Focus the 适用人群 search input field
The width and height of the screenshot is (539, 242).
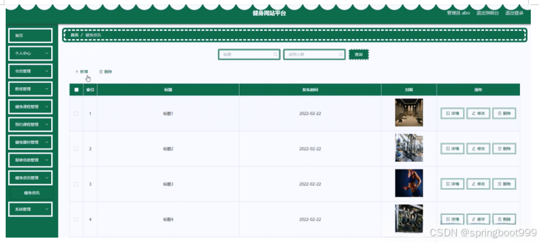314,54
